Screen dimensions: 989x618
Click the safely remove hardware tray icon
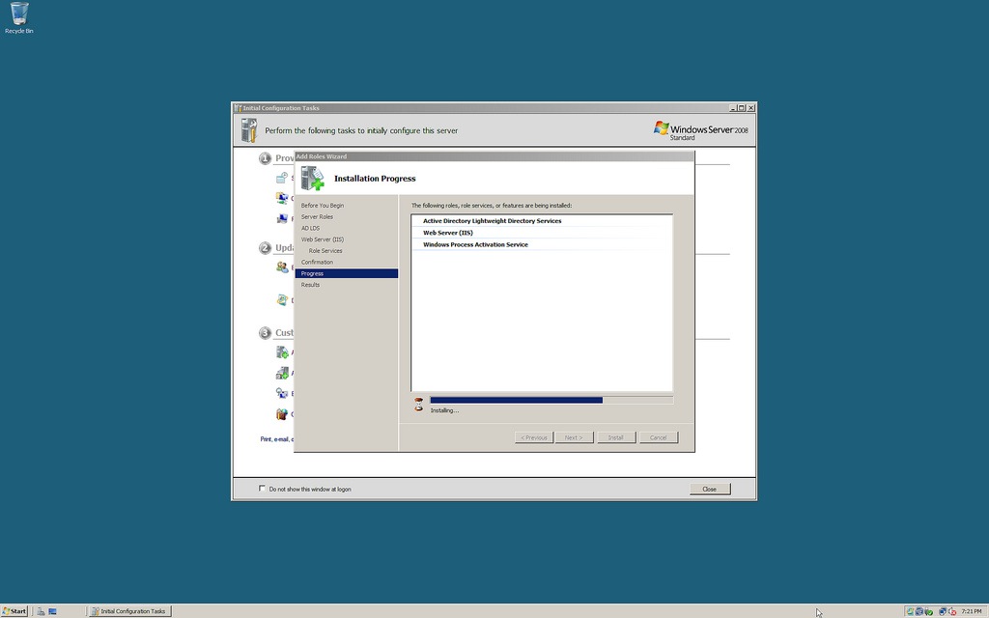929,611
